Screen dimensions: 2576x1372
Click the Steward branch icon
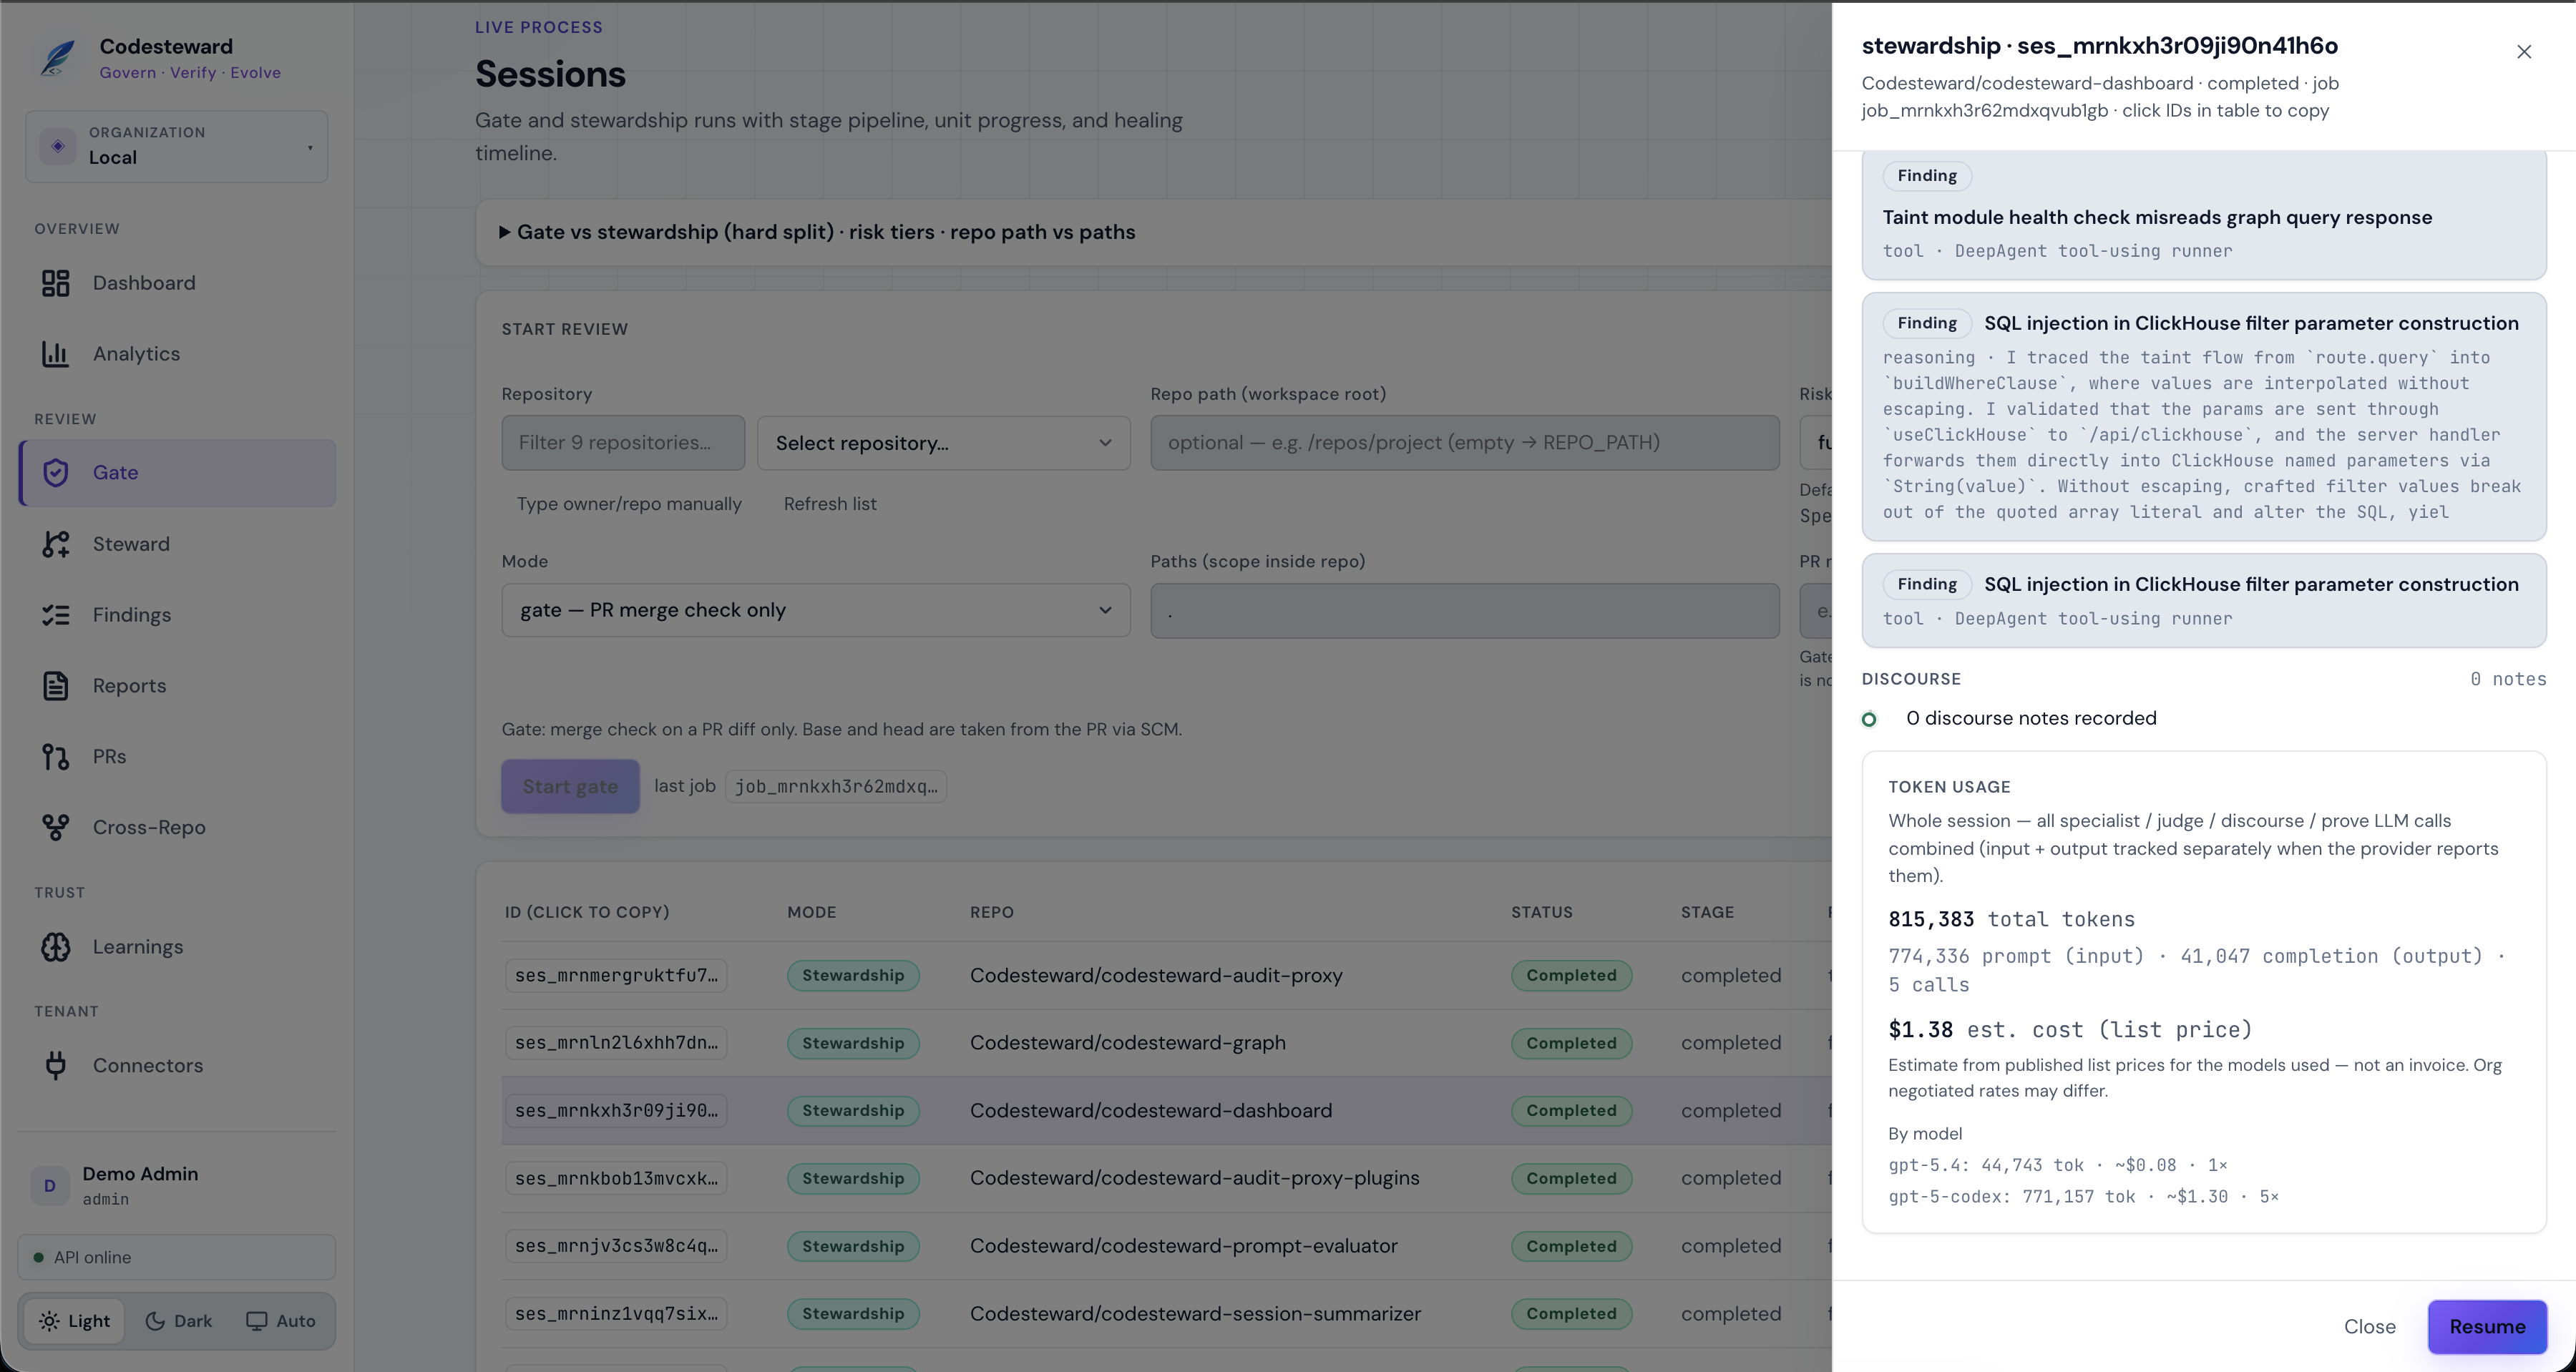pyautogui.click(x=56, y=544)
